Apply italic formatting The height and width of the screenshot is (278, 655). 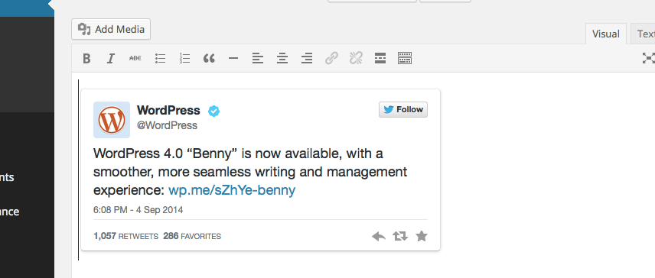pyautogui.click(x=111, y=58)
